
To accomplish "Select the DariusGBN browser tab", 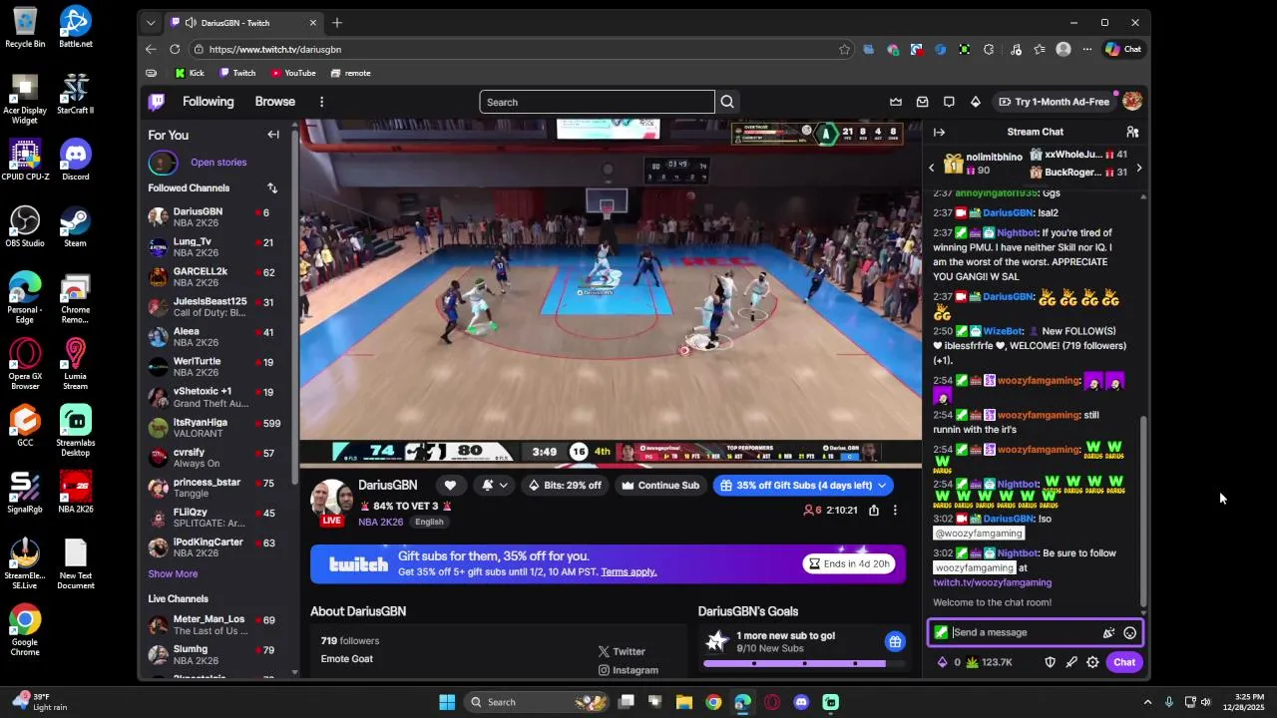I will 243,23.
